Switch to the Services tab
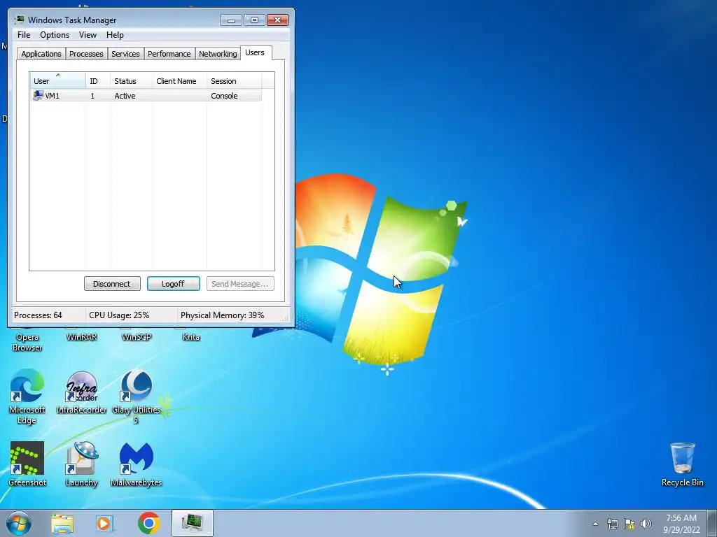Screen dimensions: 717x537 click(x=125, y=53)
